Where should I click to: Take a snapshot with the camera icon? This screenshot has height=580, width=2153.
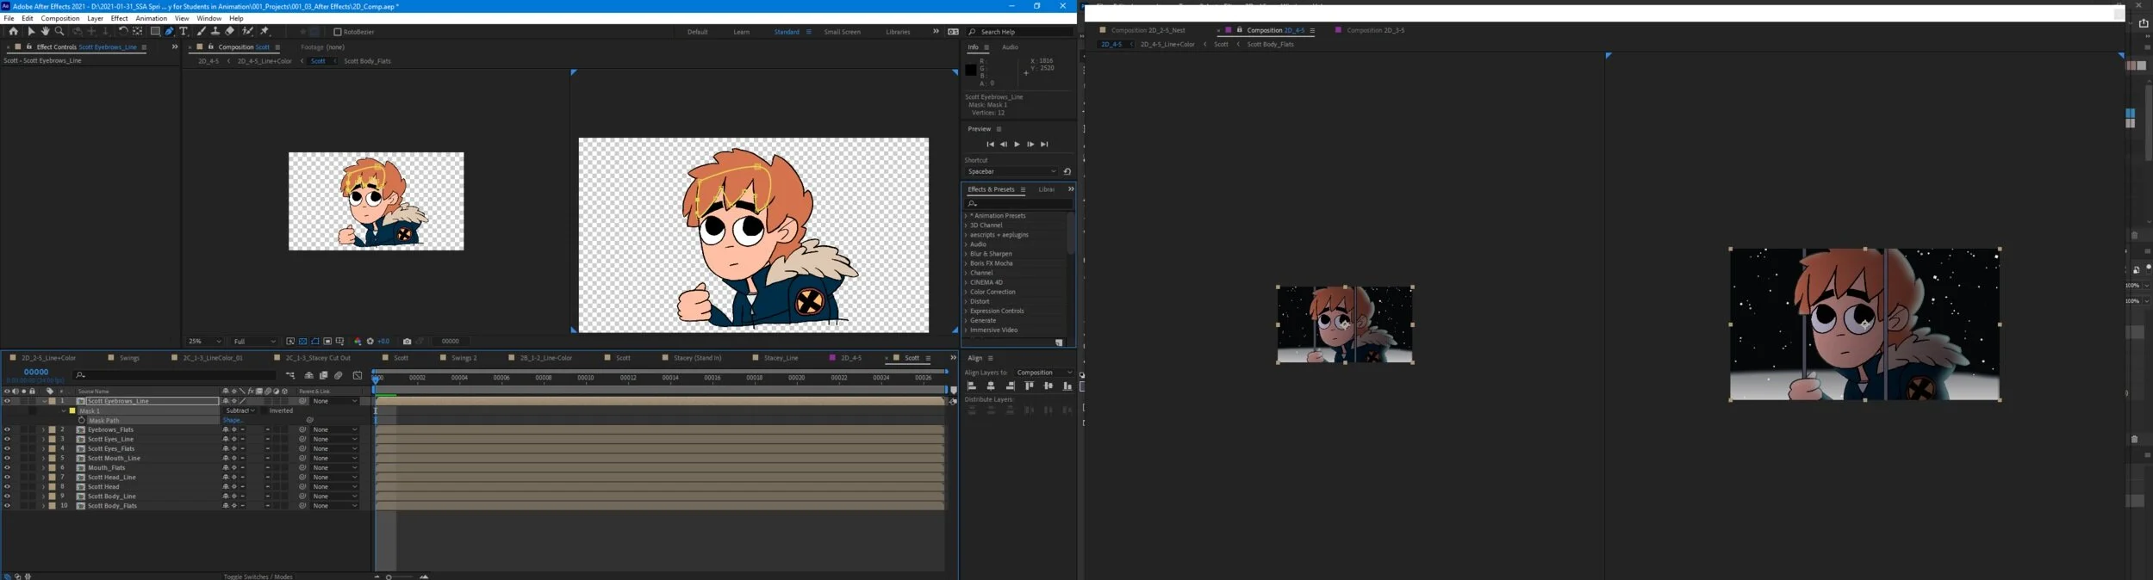(408, 342)
